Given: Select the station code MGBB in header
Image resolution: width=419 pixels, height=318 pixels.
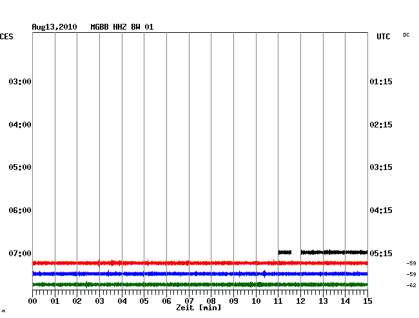Looking at the screenshot, I should point(99,27).
